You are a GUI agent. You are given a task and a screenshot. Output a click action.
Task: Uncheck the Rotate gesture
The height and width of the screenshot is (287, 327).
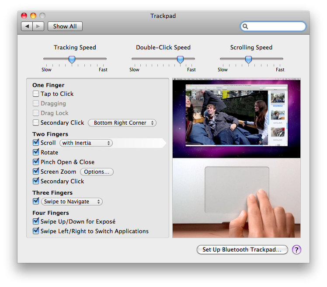[36, 152]
